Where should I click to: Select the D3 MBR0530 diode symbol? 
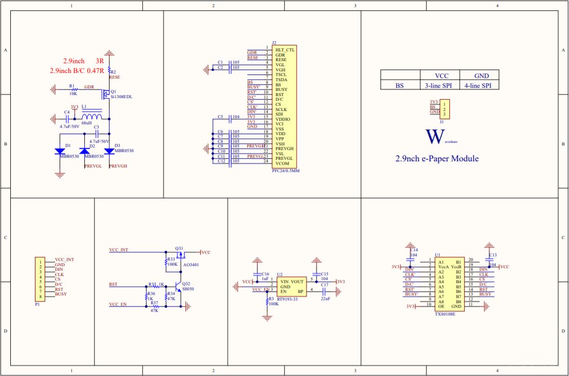pos(109,151)
